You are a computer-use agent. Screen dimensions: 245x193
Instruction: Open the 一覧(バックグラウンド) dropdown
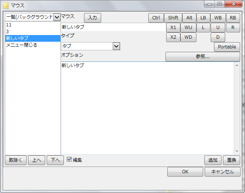[57, 17]
